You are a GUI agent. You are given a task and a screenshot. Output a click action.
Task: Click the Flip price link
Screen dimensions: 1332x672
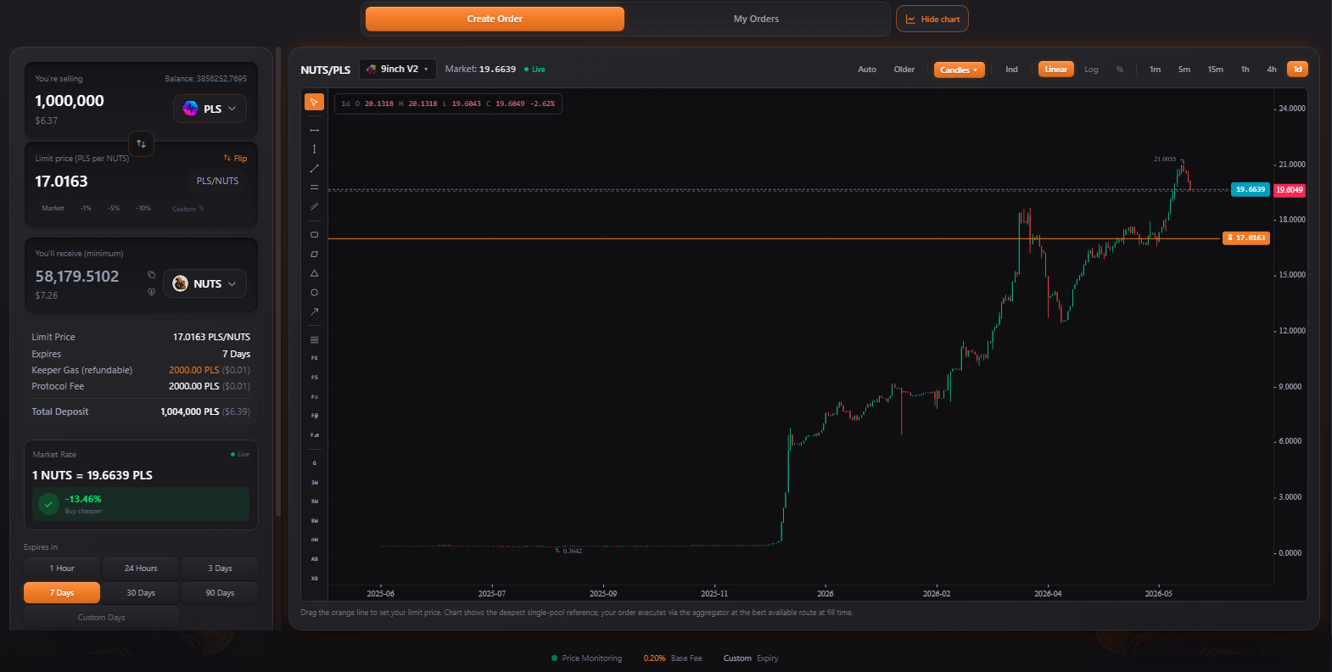[x=235, y=159]
